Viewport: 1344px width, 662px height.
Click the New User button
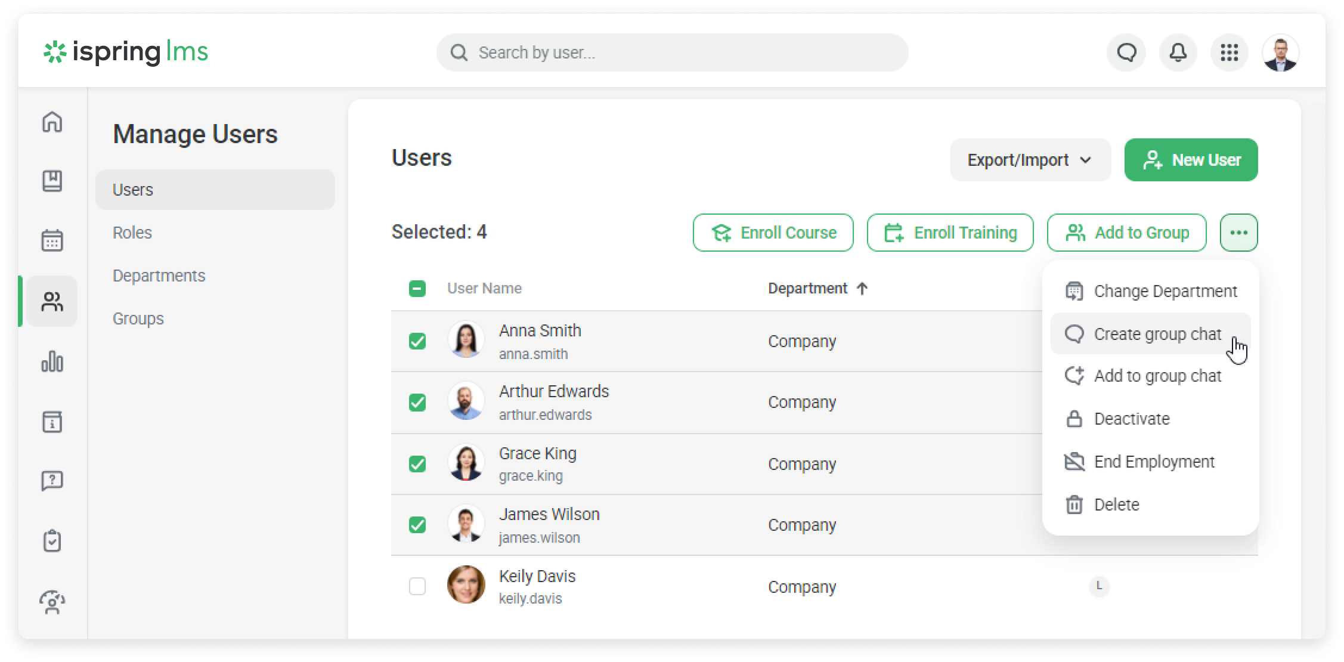(1191, 160)
